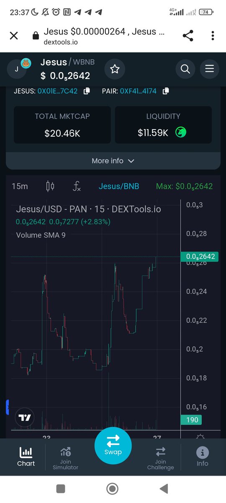Switch to the Chart tab
Viewport: 226px width, 503px height.
point(26,457)
